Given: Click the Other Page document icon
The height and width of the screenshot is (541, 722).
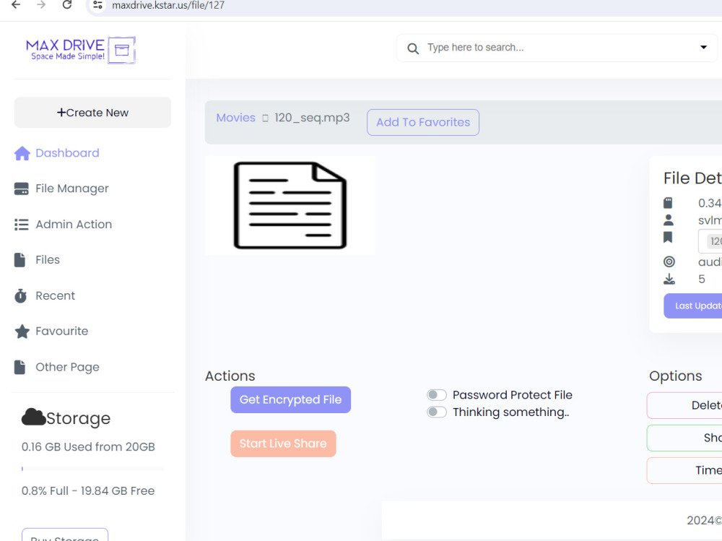Looking at the screenshot, I should coord(19,367).
